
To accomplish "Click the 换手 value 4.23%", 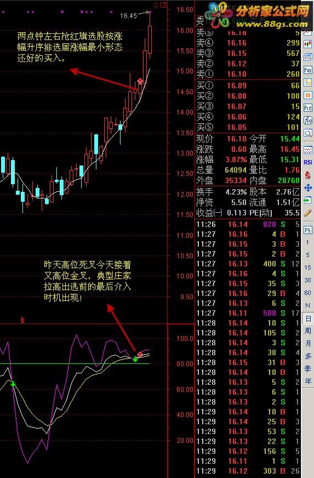I will [x=236, y=192].
